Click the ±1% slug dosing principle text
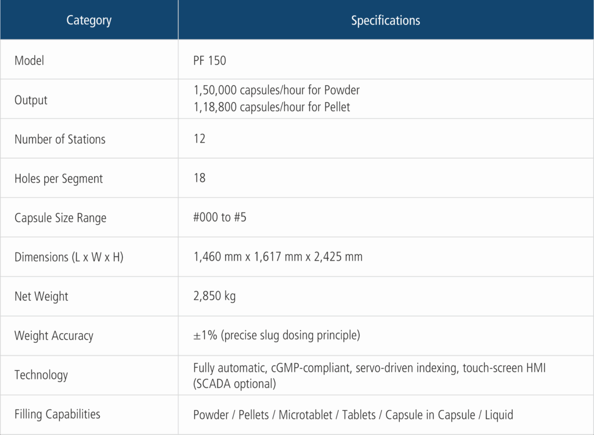The width and height of the screenshot is (594, 435). coord(277,335)
